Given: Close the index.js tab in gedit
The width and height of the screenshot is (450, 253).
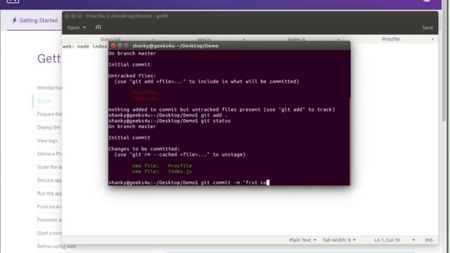Looking at the screenshot, I should [338, 39].
